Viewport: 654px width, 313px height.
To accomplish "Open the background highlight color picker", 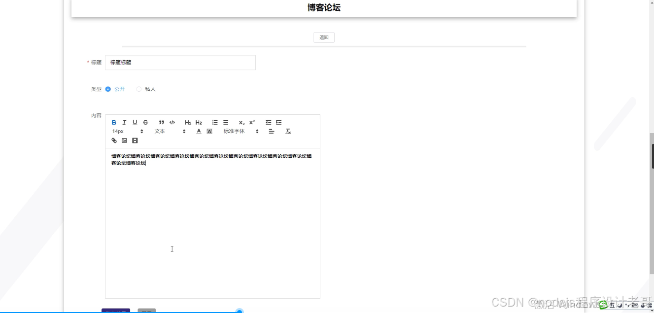I will pyautogui.click(x=209, y=131).
